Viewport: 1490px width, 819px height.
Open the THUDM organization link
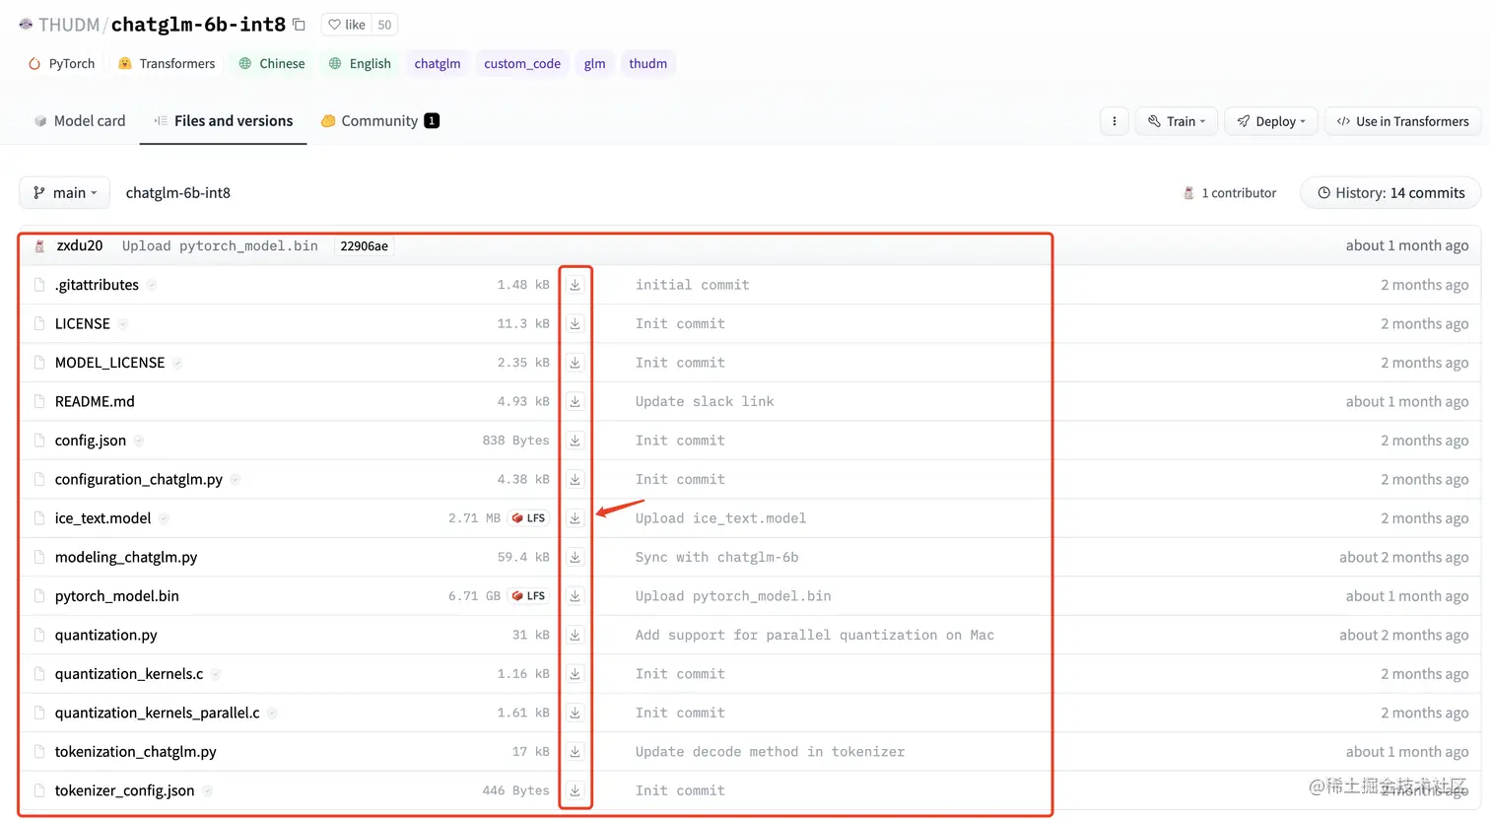tap(69, 25)
